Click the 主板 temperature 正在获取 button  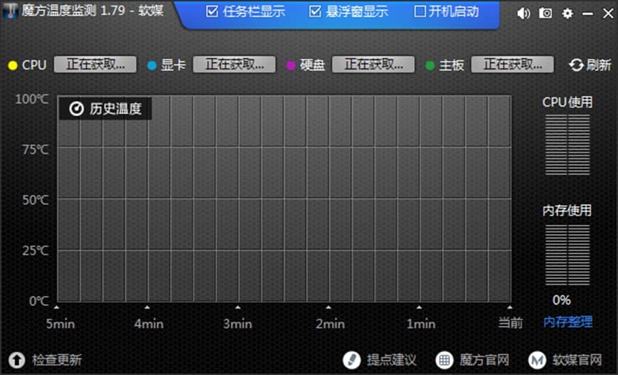(513, 64)
